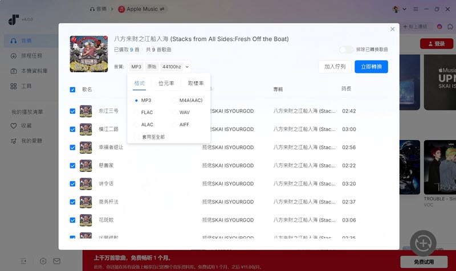Click the 歌名 column header

87,89
